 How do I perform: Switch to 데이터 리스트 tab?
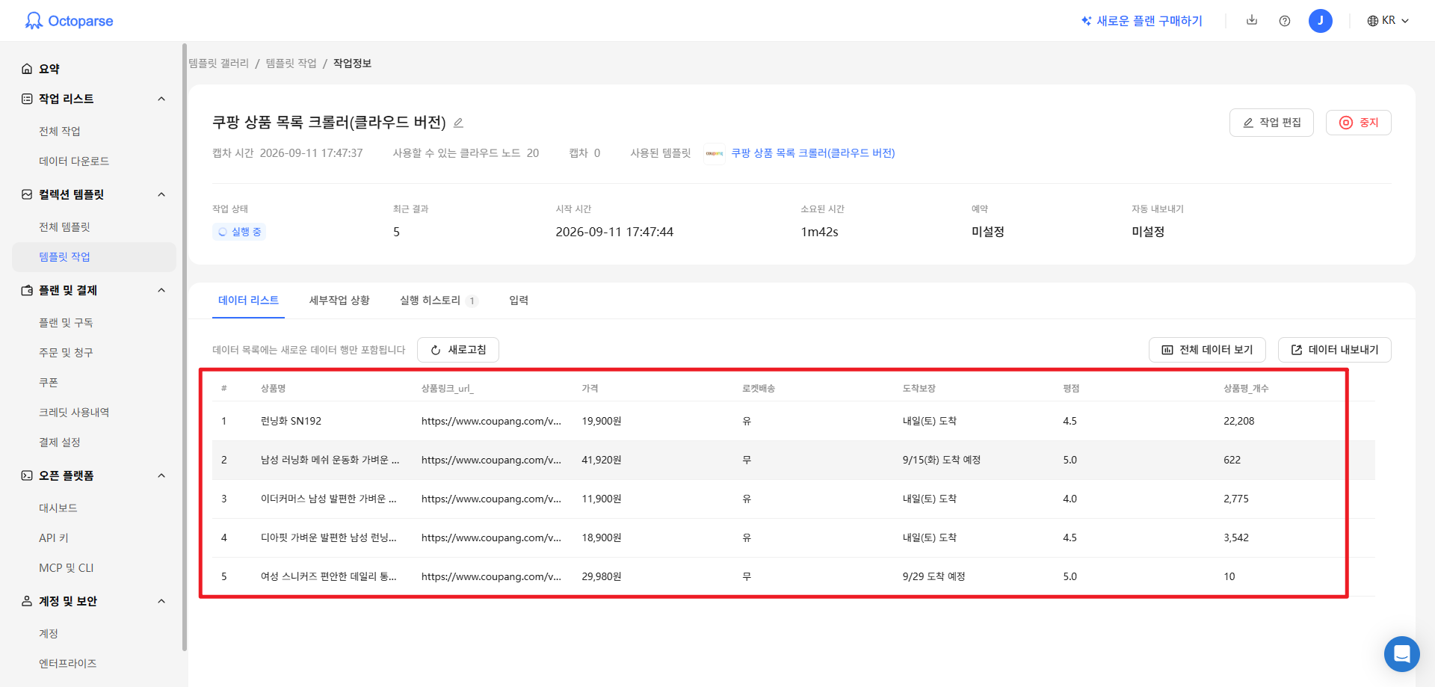[x=248, y=301]
